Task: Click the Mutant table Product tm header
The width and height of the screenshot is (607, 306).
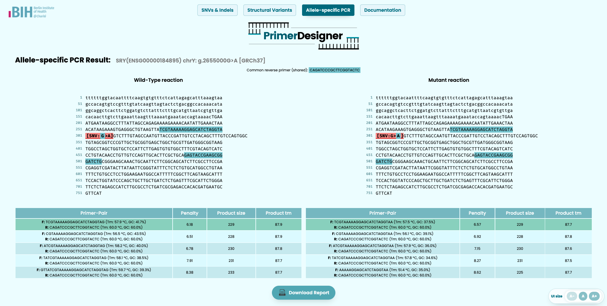Action: pyautogui.click(x=568, y=213)
